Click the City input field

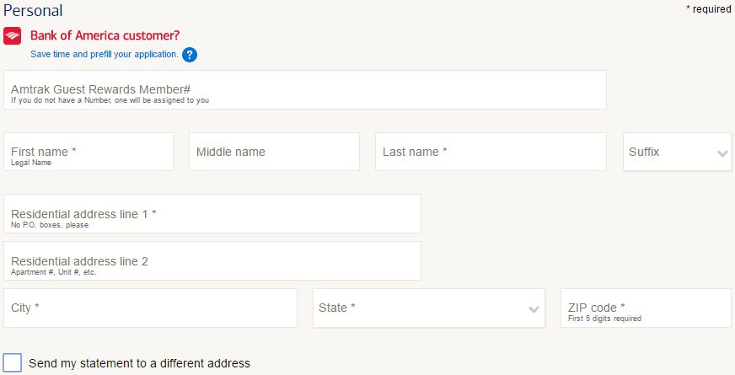[151, 308]
